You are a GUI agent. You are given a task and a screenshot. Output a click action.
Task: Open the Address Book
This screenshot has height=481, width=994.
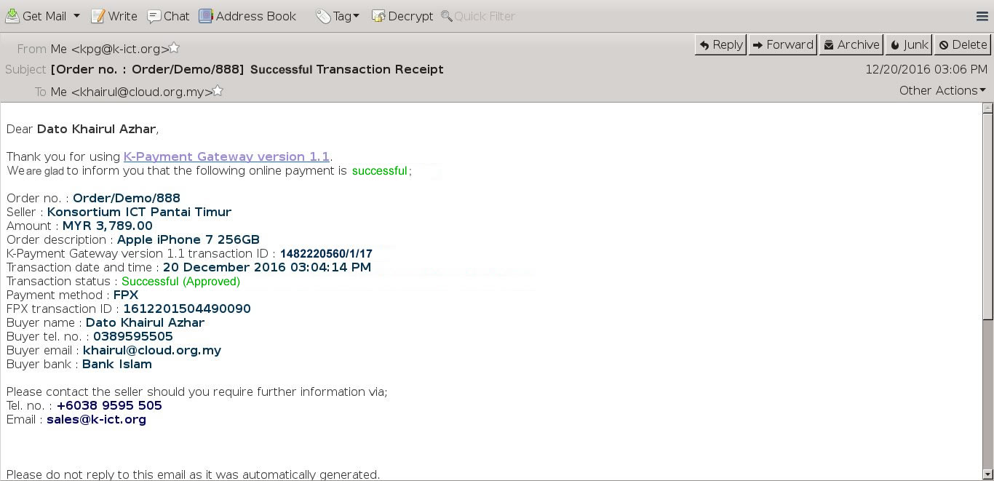pos(247,16)
